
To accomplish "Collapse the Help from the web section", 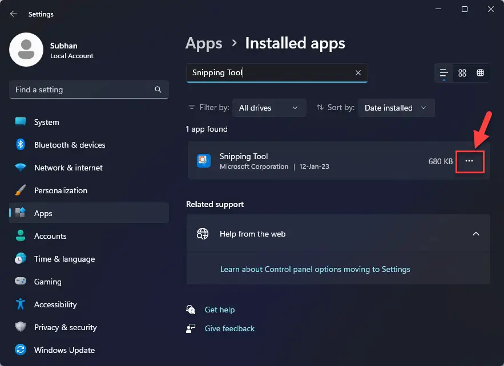I will click(476, 234).
